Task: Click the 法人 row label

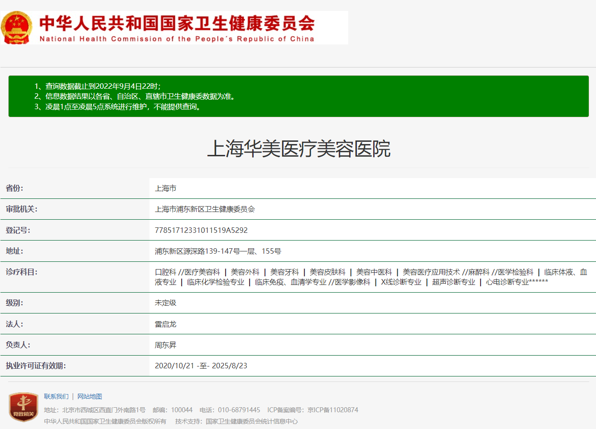Action: pyautogui.click(x=14, y=324)
